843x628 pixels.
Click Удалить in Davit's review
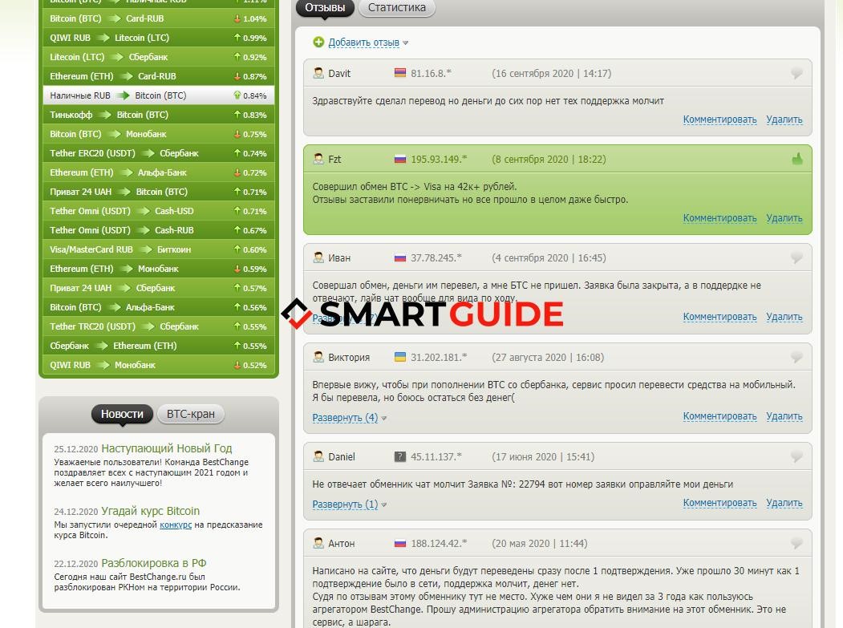784,120
